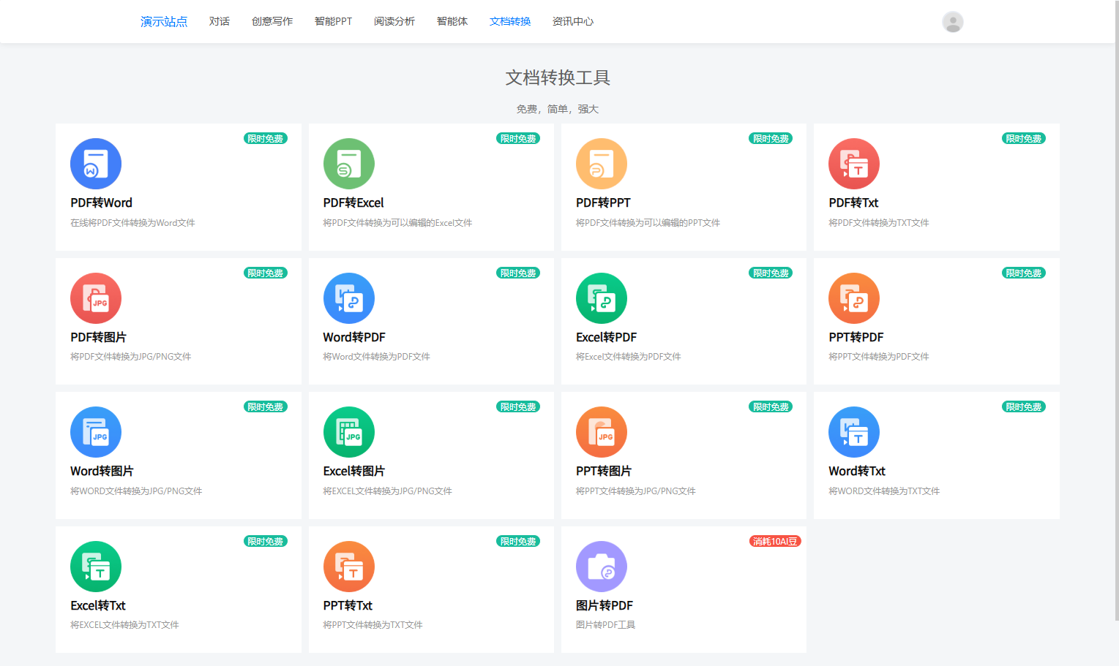Click the 限时免费 badge on PDF转Txt card
1119x666 pixels.
[x=1024, y=138]
